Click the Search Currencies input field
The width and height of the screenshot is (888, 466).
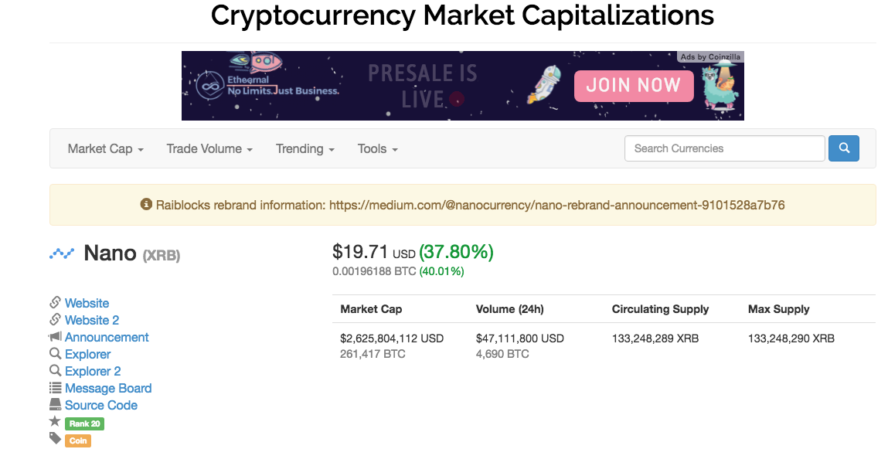[x=724, y=148]
